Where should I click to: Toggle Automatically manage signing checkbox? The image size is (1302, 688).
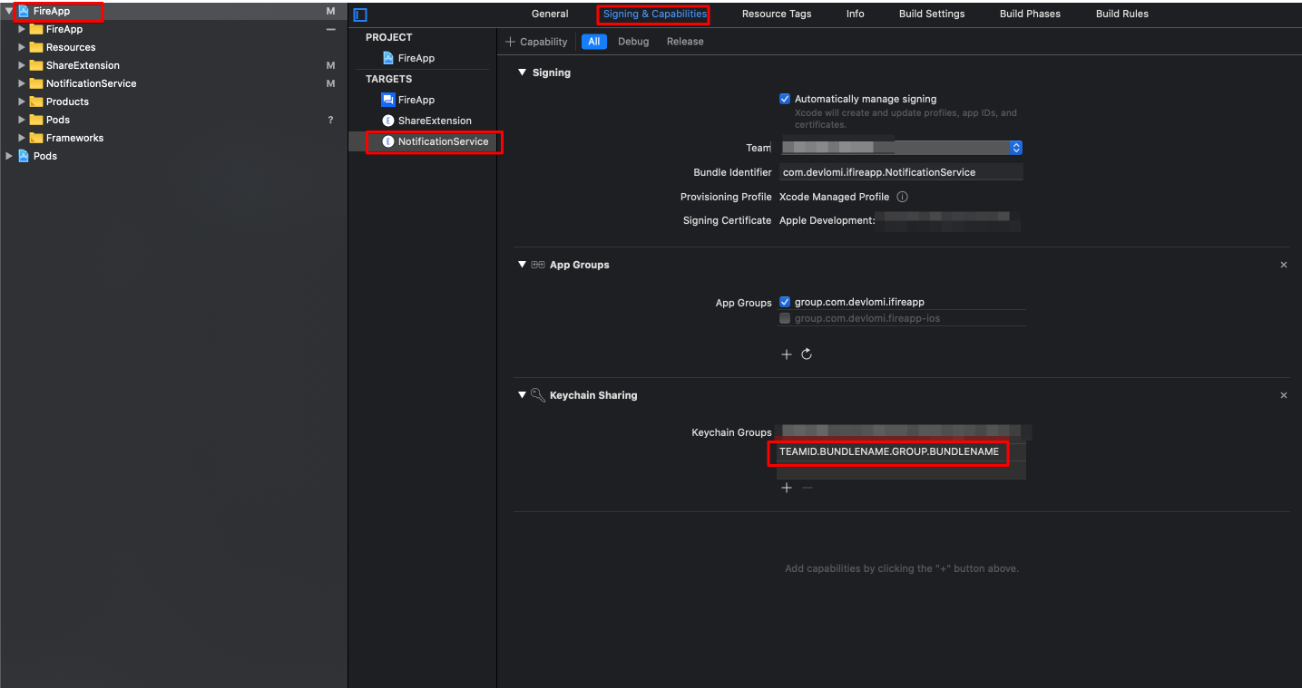785,99
